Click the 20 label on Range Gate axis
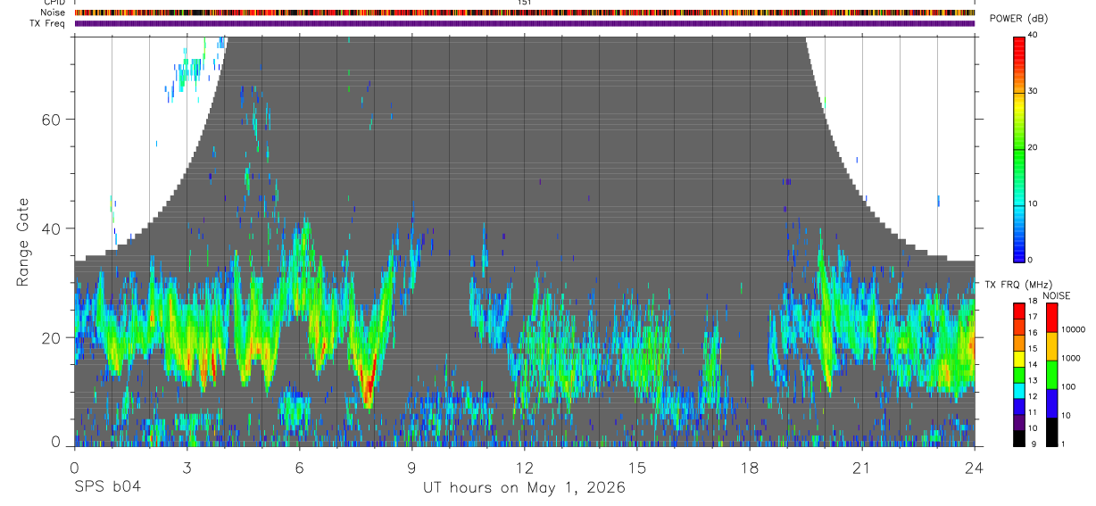The image size is (1096, 506). (x=51, y=337)
